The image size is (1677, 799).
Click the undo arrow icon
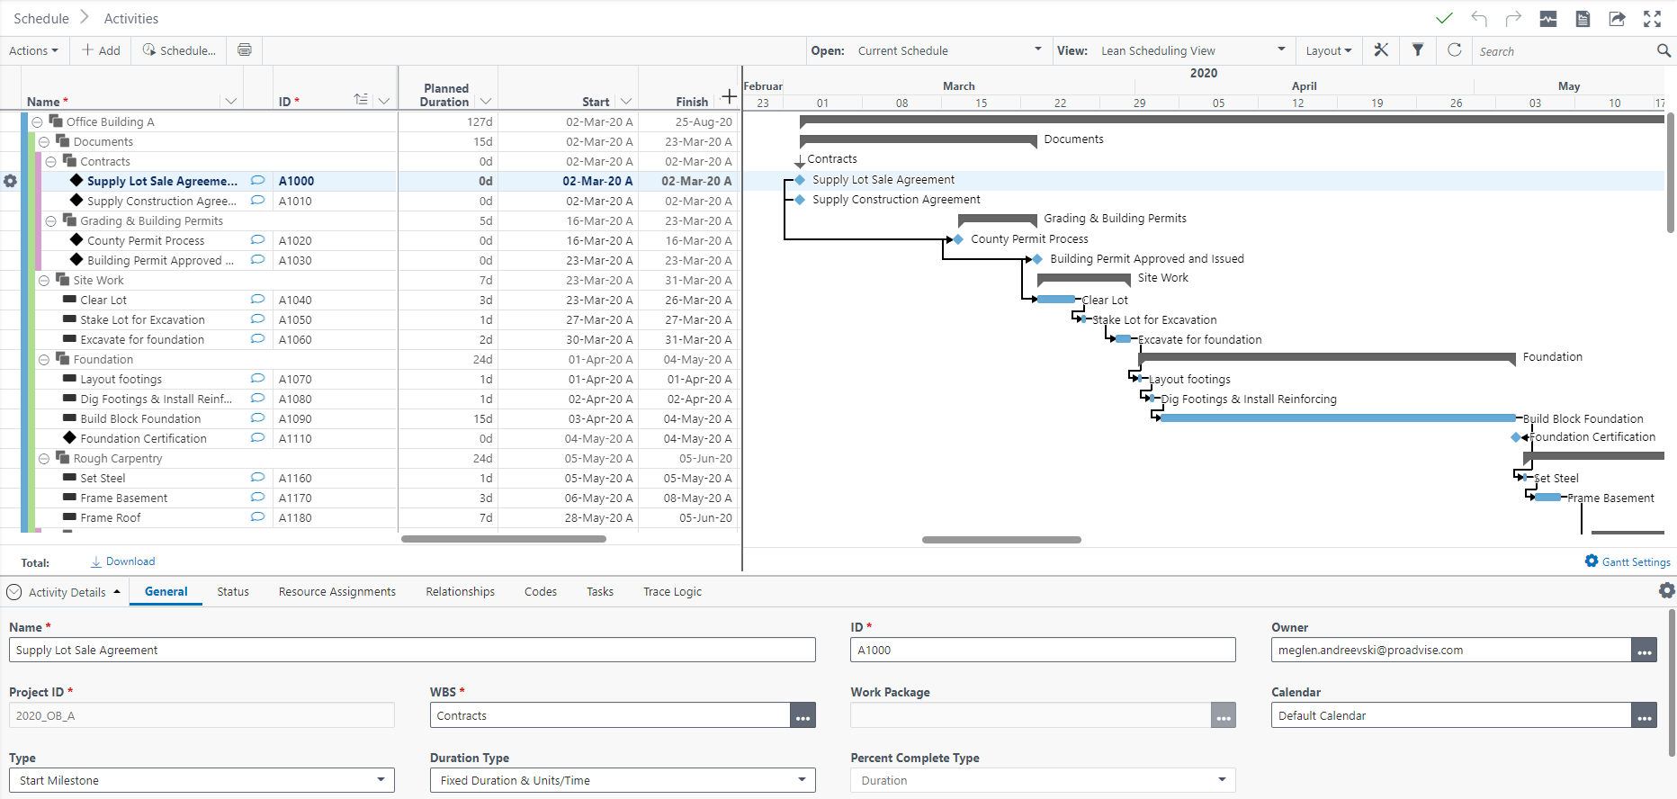(x=1479, y=18)
